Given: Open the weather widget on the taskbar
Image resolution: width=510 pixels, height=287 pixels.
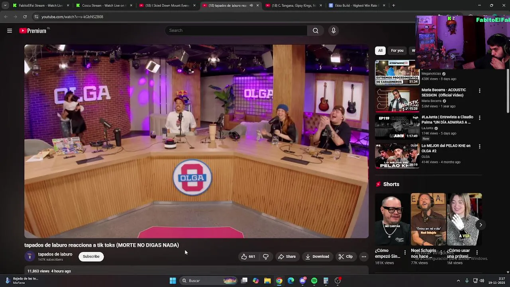Looking at the screenshot, I should pyautogui.click(x=22, y=281).
